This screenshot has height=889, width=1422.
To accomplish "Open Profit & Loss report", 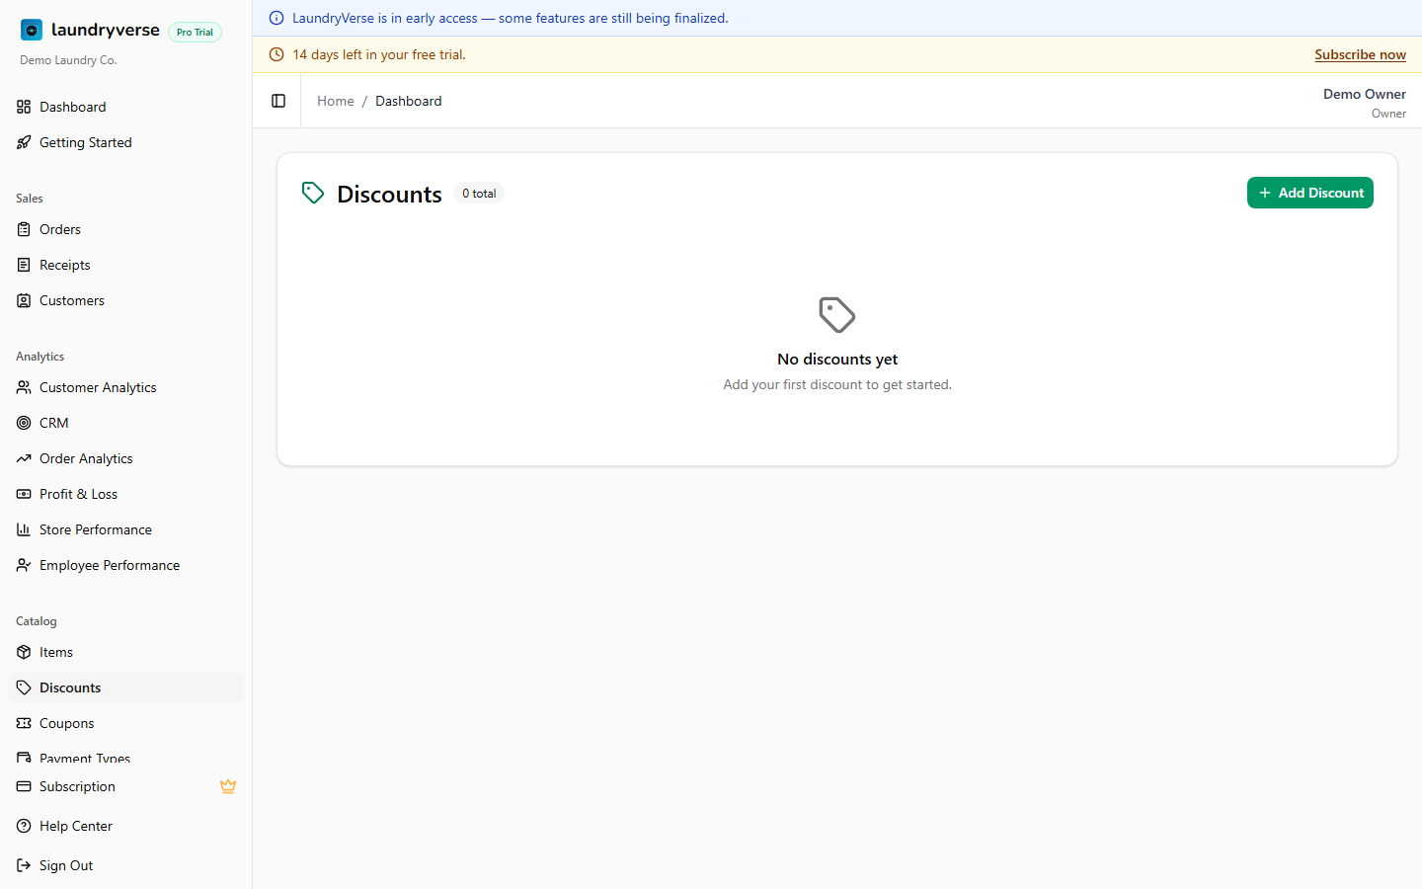I will (125, 494).
